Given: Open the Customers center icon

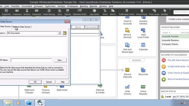Looking at the screenshot, I should pos(17,12).
